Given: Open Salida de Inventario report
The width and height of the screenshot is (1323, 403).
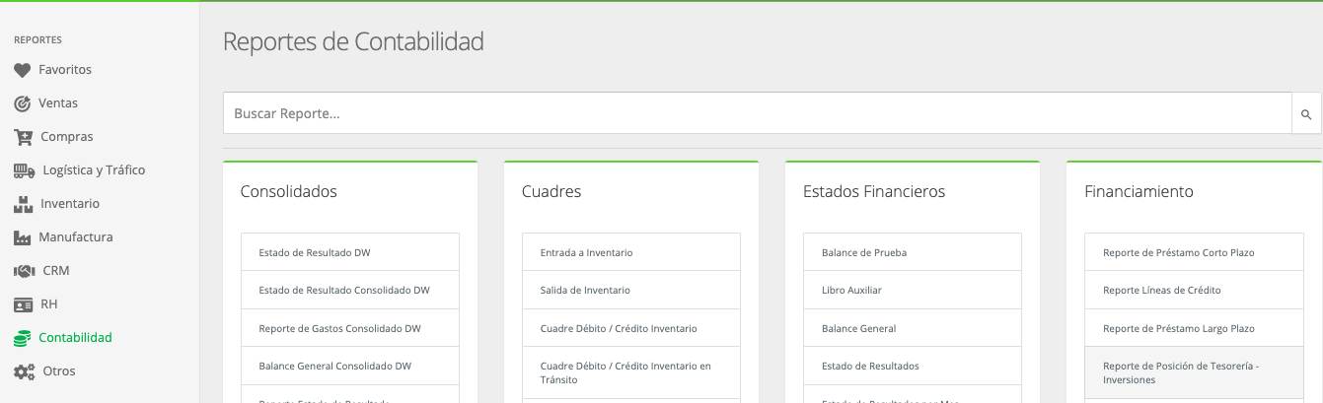Looking at the screenshot, I should (631, 290).
